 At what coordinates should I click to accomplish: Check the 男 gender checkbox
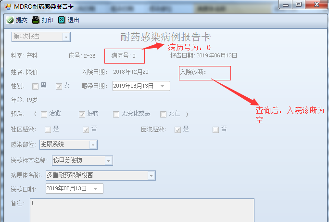pos(35,86)
